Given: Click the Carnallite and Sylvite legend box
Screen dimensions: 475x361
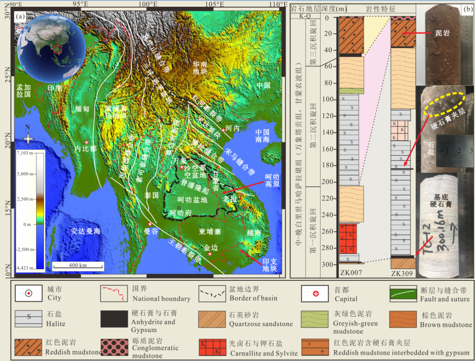Looking at the screenshot, I should [x=212, y=346].
